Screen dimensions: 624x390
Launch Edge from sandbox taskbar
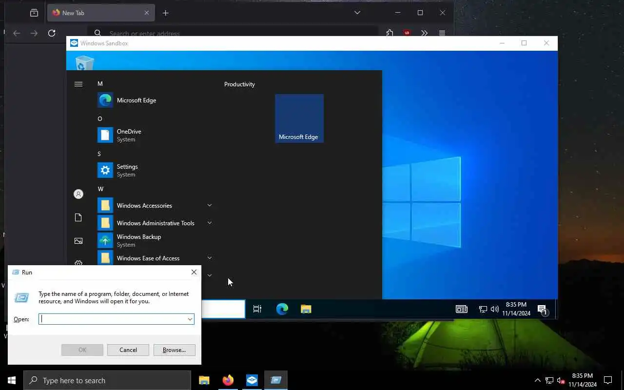(x=282, y=309)
